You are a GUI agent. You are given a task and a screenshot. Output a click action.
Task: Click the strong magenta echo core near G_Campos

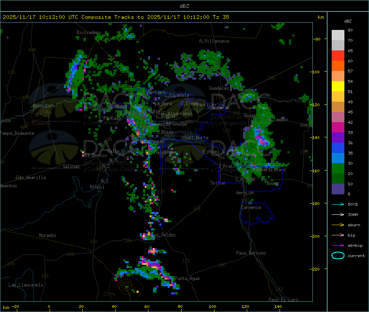coord(262,140)
